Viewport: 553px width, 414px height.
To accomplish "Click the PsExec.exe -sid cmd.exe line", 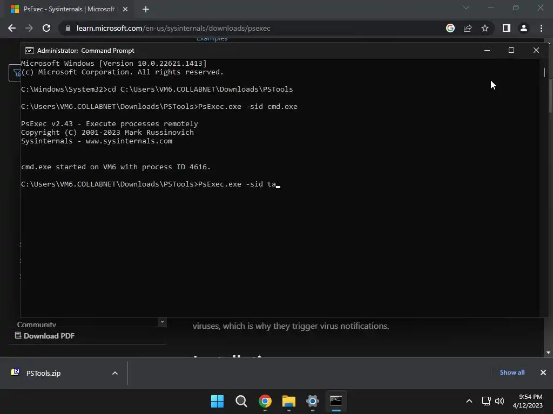I will pos(159,106).
